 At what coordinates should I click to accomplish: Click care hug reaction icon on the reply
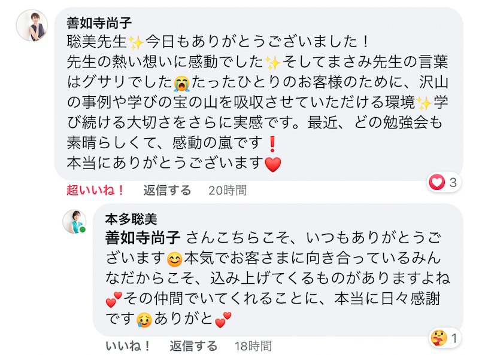click(438, 338)
